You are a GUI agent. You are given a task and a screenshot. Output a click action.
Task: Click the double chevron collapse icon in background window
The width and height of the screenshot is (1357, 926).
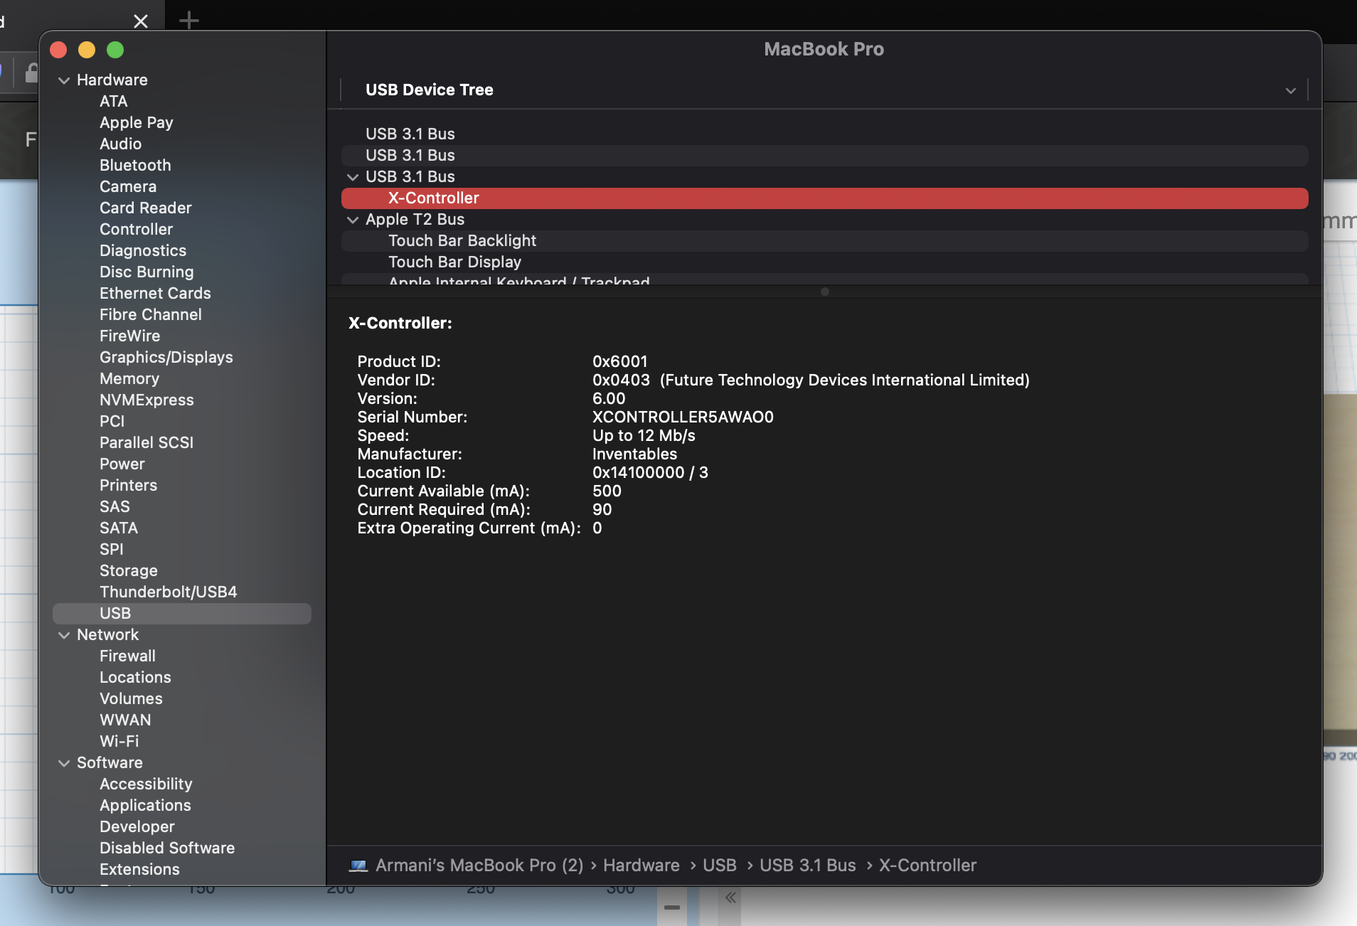(x=730, y=898)
